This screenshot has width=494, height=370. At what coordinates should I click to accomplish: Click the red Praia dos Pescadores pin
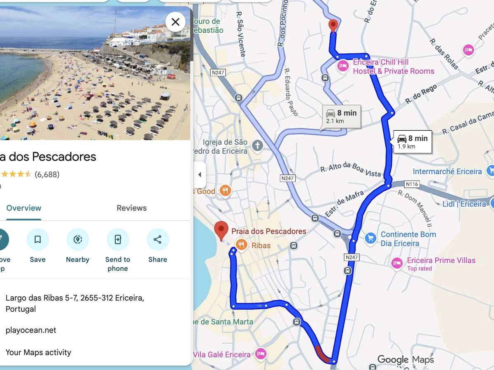coord(222,231)
